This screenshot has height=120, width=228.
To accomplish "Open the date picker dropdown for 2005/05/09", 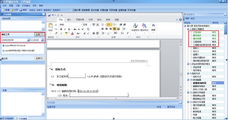I will click(x=28, y=40).
